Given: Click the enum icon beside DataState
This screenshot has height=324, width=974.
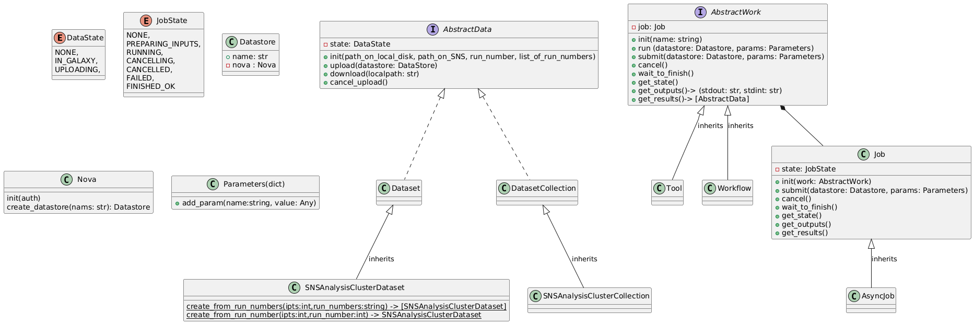Looking at the screenshot, I should coord(60,38).
